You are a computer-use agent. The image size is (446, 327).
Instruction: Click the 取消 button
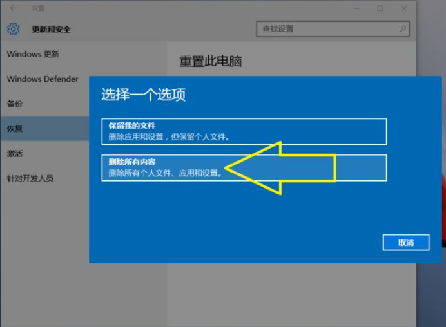(406, 242)
